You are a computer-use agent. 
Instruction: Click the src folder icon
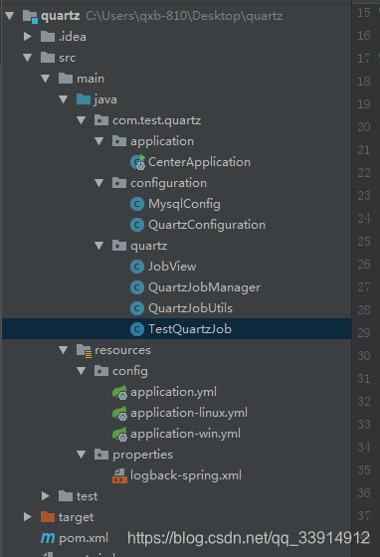coord(48,58)
